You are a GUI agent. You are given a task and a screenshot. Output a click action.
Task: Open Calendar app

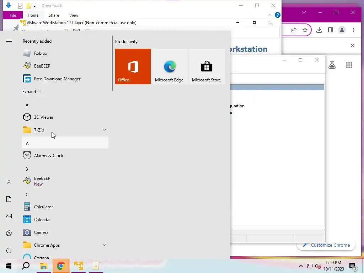65,219
